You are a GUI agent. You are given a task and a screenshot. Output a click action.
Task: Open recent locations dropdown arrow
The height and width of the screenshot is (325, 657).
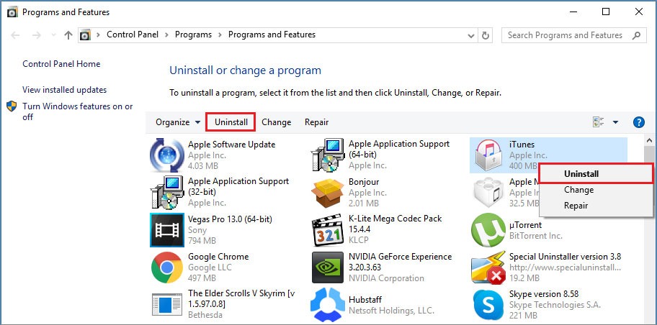click(53, 35)
